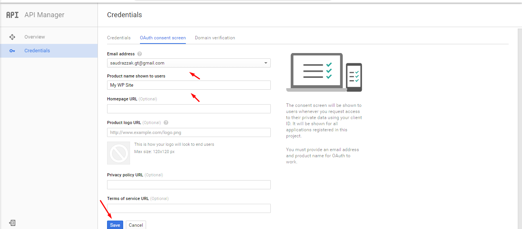Focus the Homepage URL field
The width and height of the screenshot is (522, 229).
(189, 109)
